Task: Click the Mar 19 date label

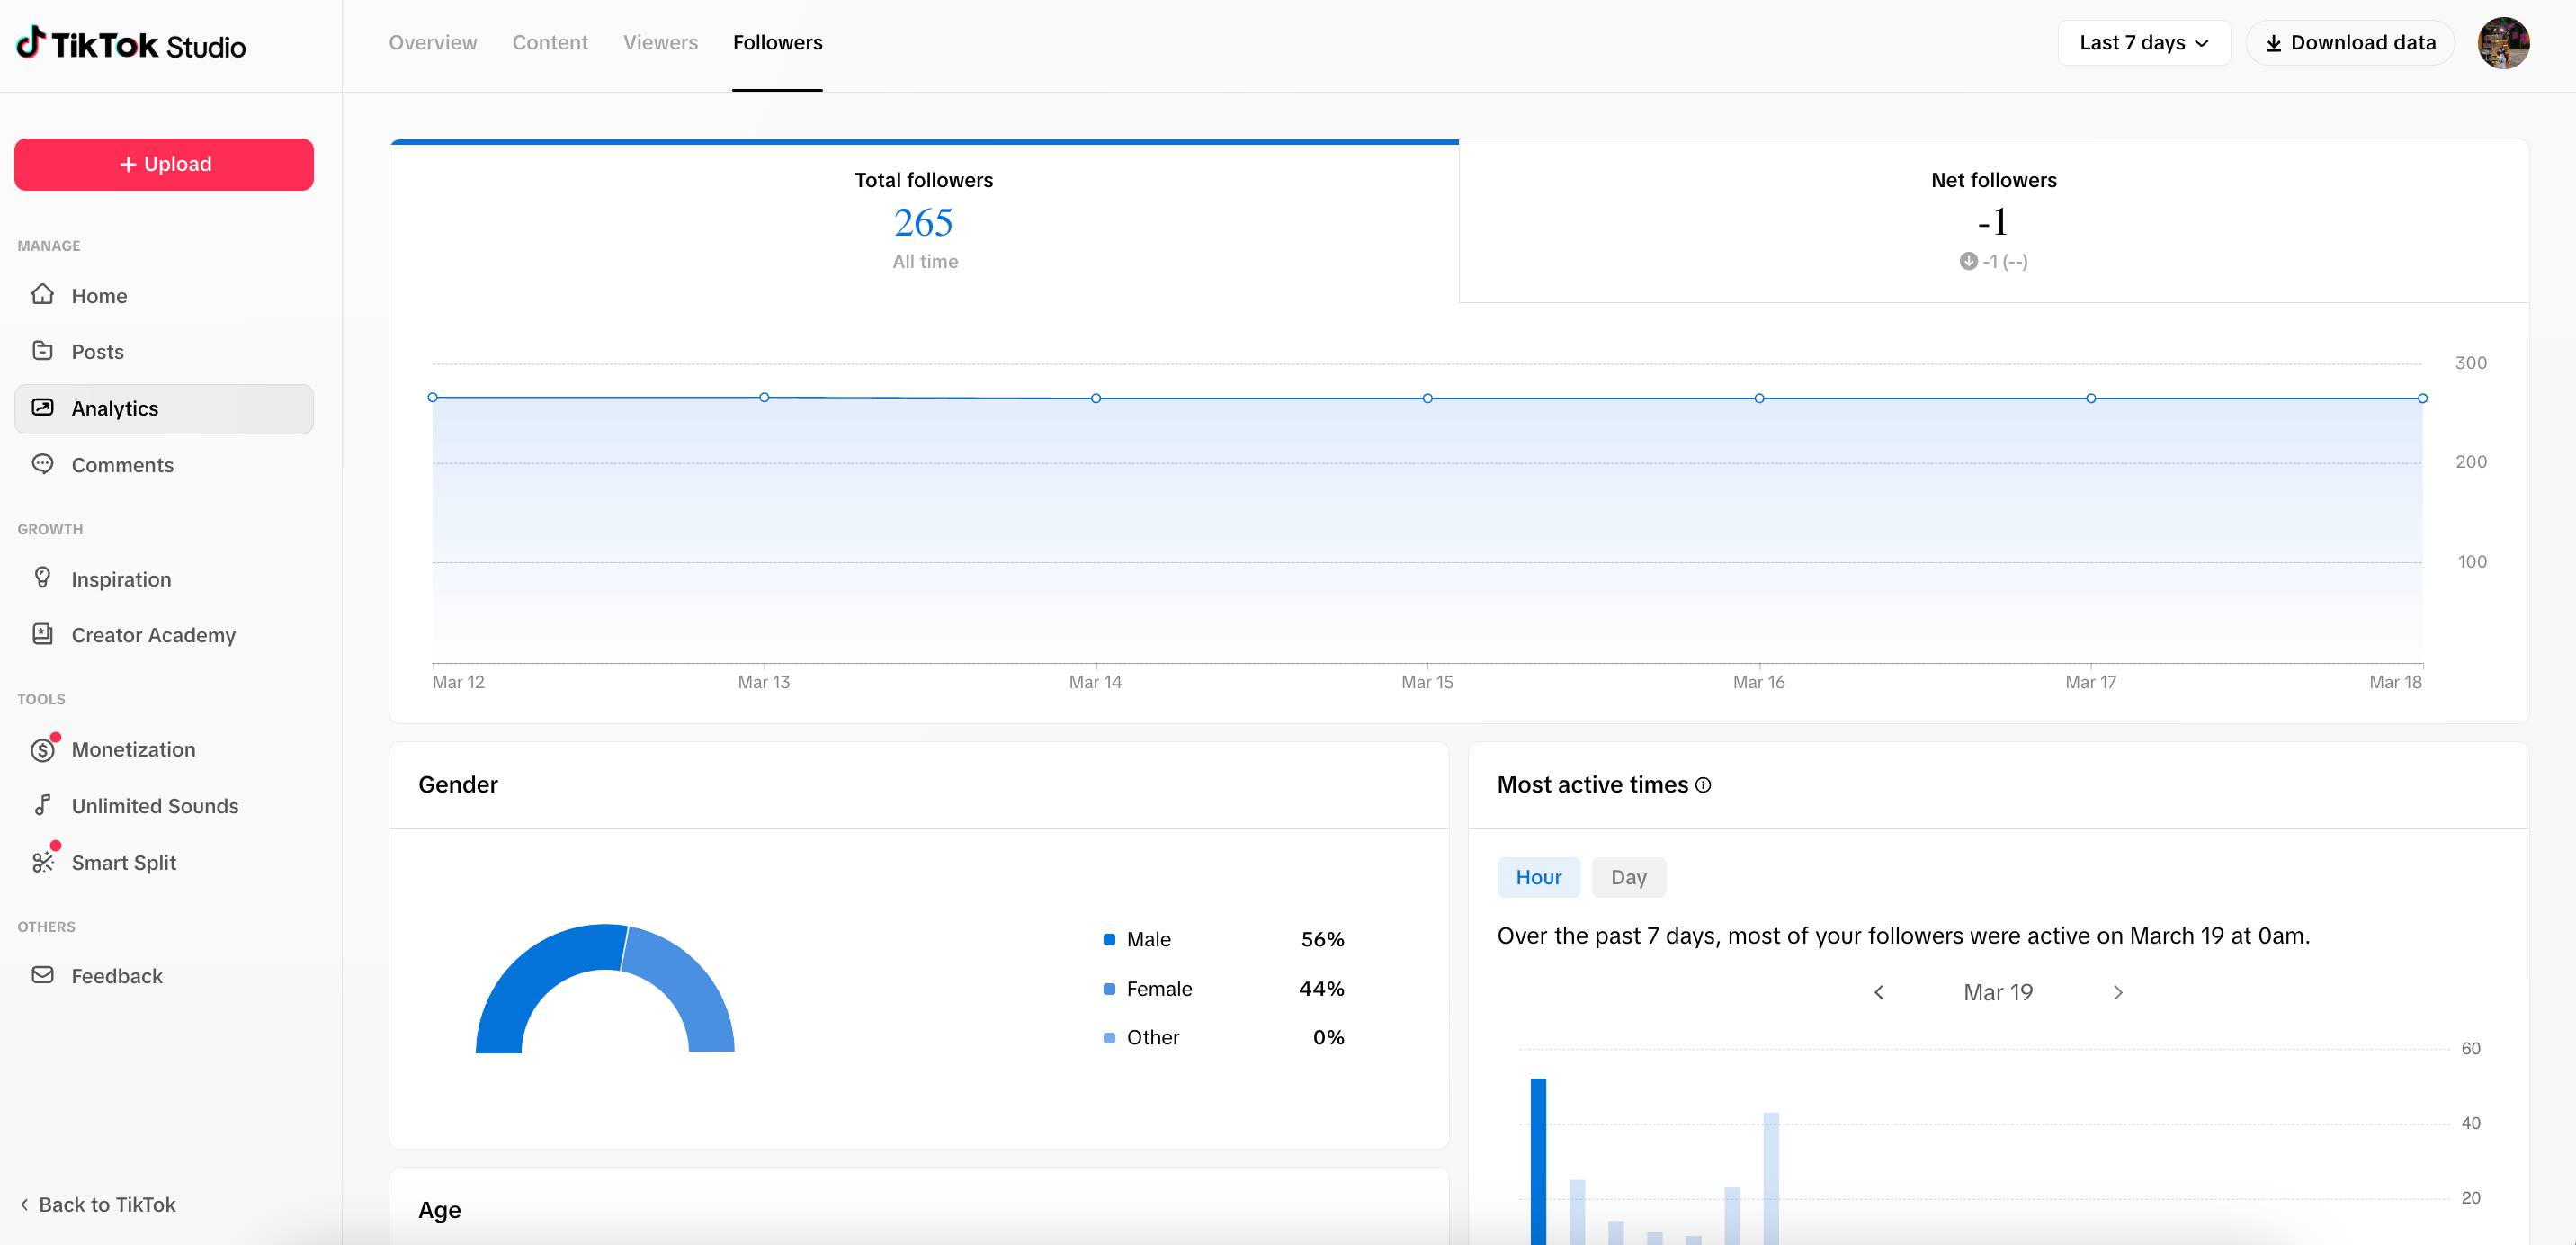Action: tap(1998, 992)
